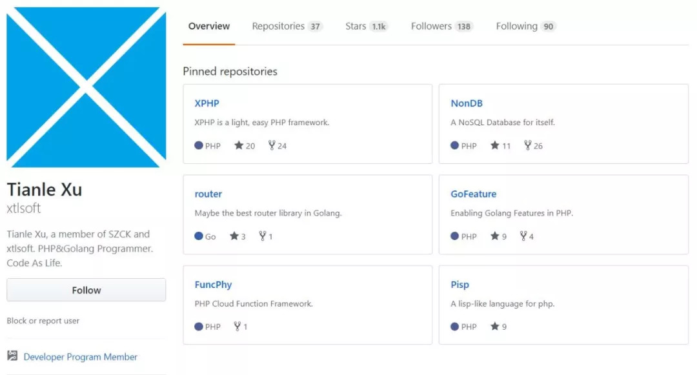Click the blue language dot on router card
697x375 pixels.
[x=199, y=236]
